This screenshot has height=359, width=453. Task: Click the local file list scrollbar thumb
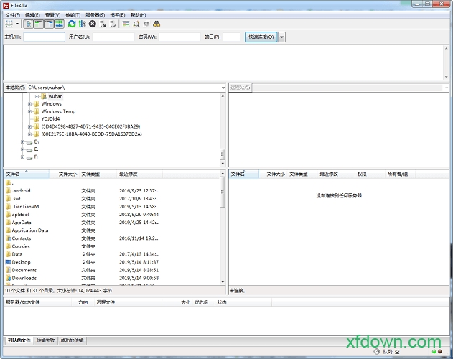(x=223, y=192)
